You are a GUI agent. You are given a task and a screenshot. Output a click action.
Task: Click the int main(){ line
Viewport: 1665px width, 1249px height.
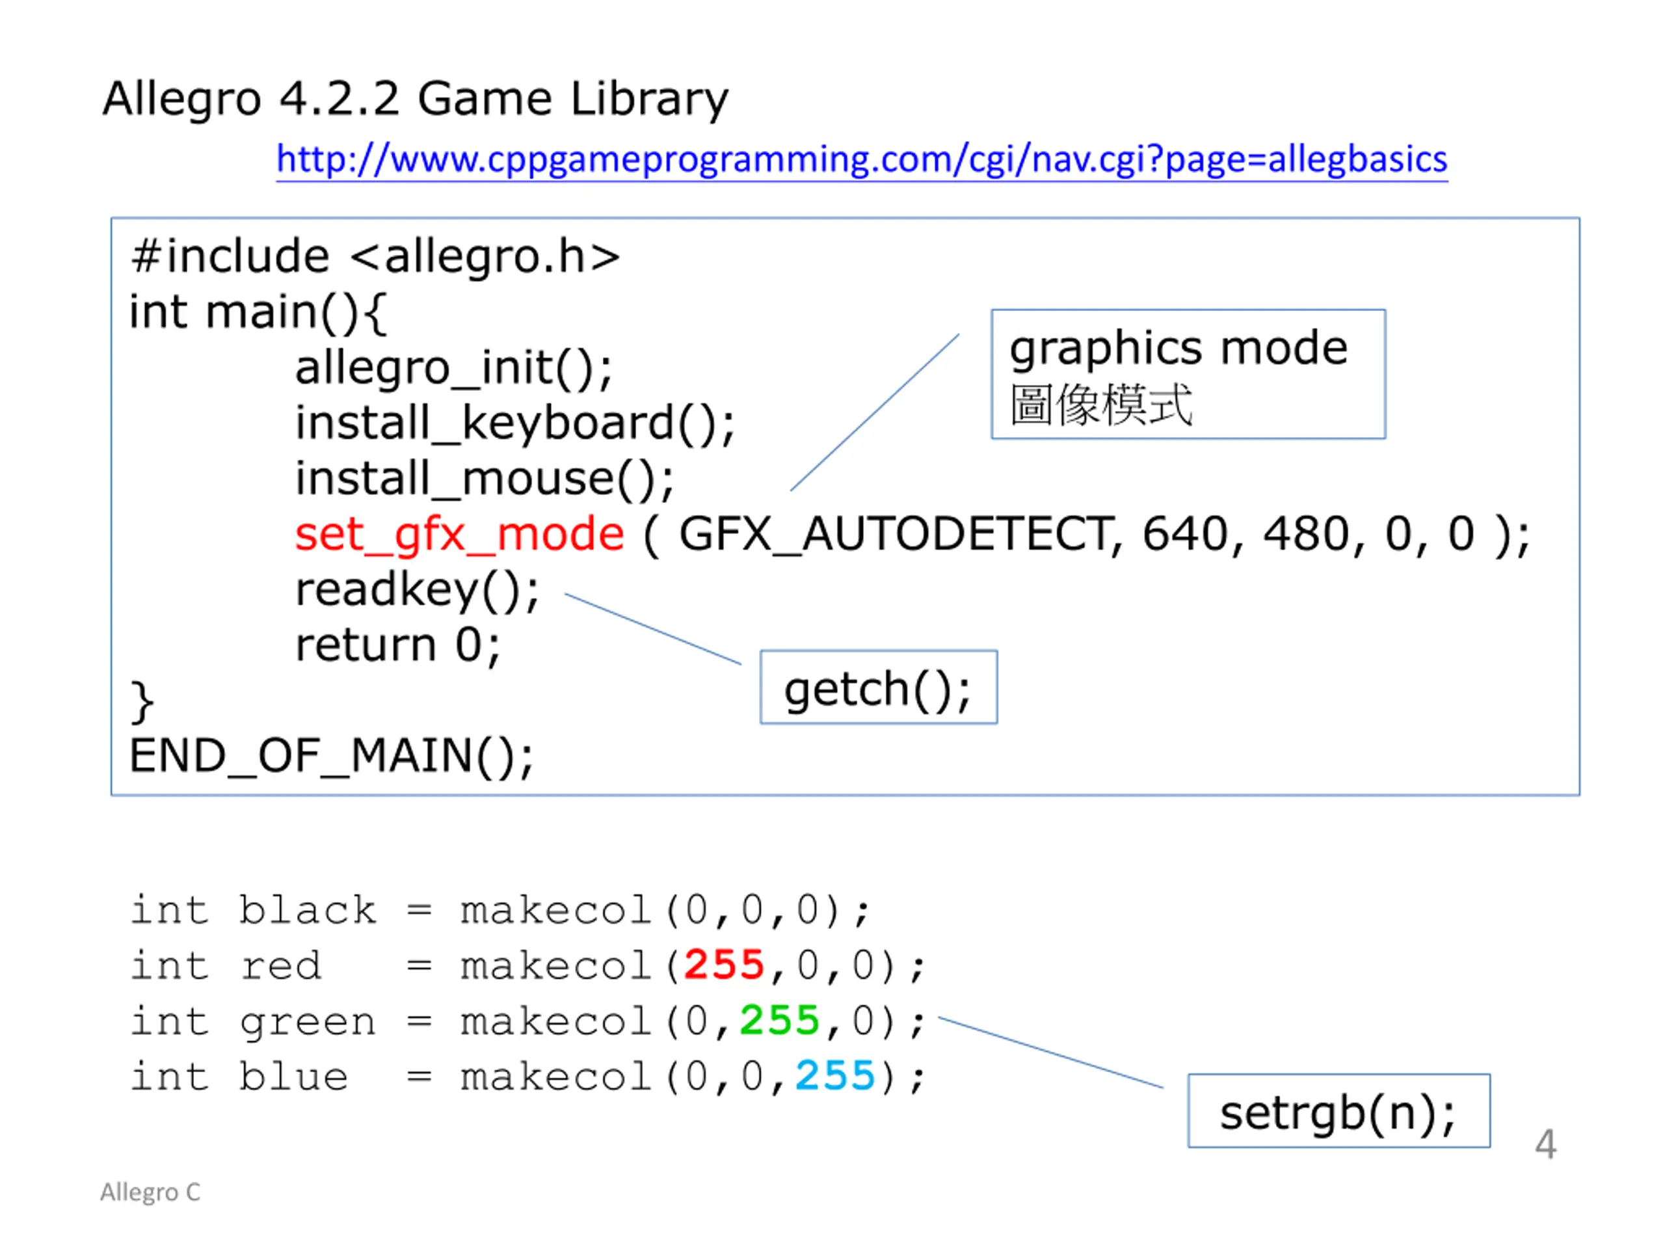[x=258, y=312]
